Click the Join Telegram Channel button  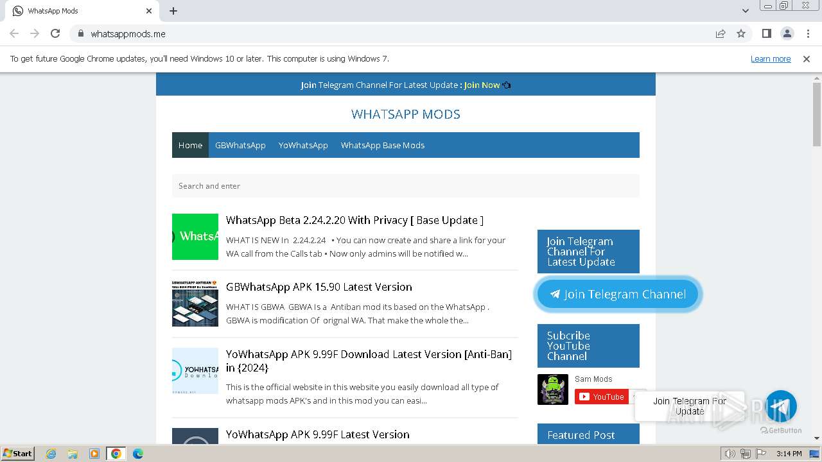click(618, 295)
